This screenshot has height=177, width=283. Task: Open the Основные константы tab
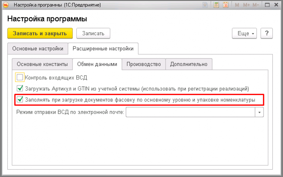pyautogui.click(x=42, y=64)
